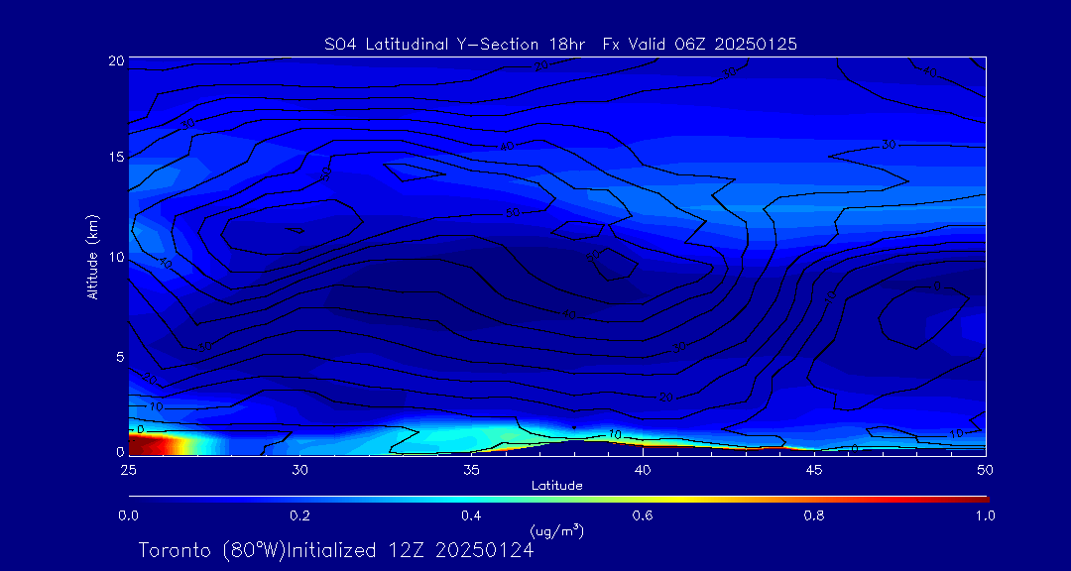Click the color bar label "0.2"
The image size is (1071, 571).
coord(299,515)
